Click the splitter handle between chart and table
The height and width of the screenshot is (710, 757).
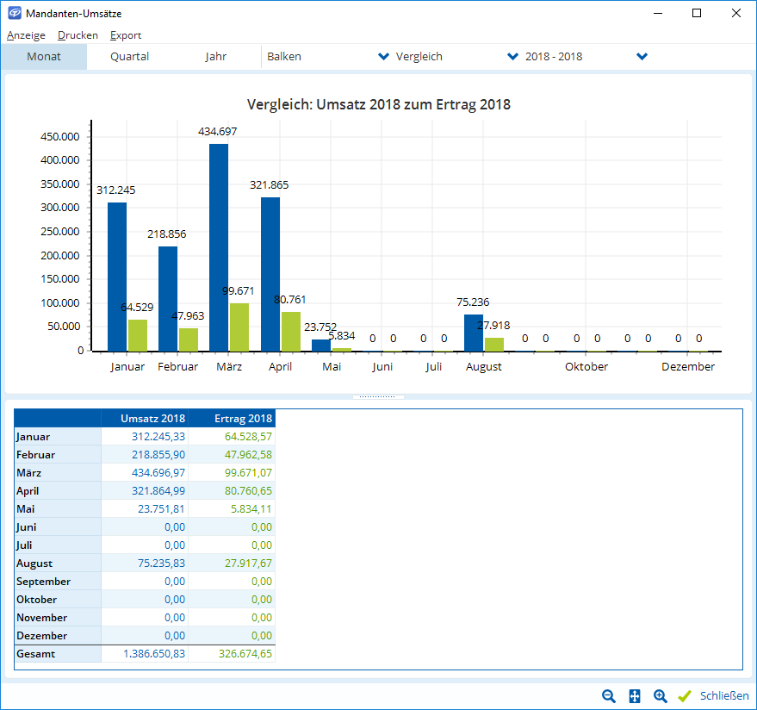pyautogui.click(x=378, y=397)
